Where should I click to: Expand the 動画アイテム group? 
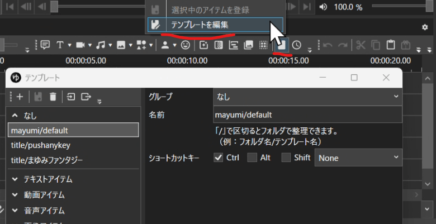[x=15, y=195]
